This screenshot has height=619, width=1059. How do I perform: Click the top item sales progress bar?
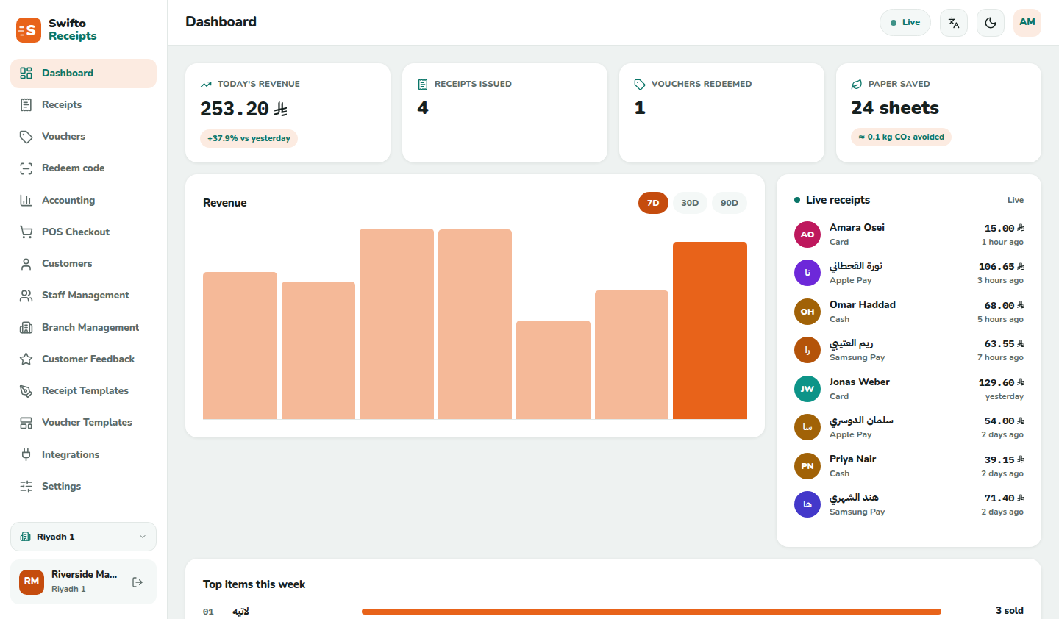click(652, 611)
